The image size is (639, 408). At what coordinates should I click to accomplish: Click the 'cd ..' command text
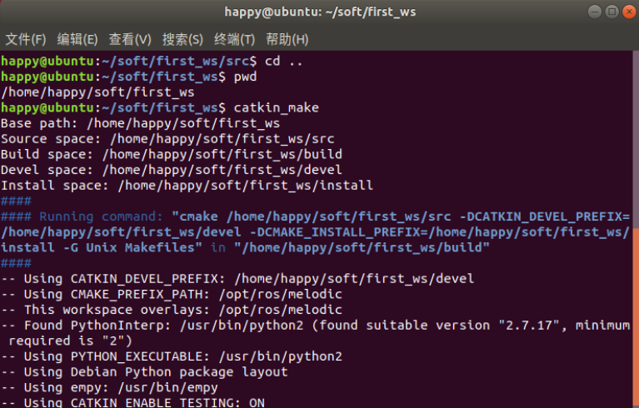(283, 61)
